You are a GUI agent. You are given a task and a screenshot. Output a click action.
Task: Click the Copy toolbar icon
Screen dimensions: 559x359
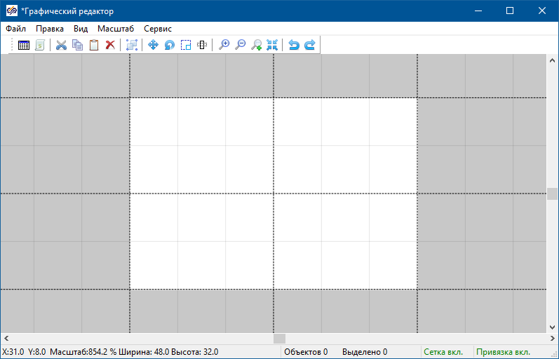pos(77,45)
